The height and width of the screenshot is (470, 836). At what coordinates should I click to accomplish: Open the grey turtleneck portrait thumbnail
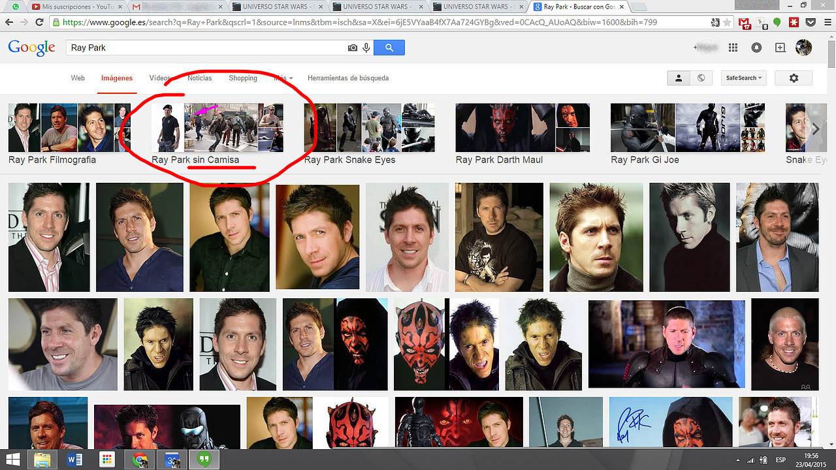click(x=596, y=237)
